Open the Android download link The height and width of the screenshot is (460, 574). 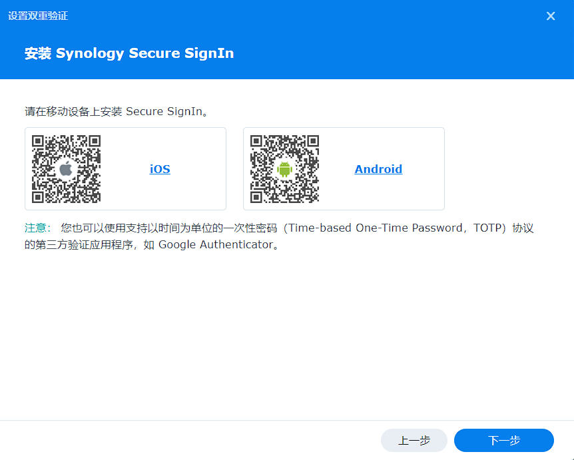click(x=378, y=169)
